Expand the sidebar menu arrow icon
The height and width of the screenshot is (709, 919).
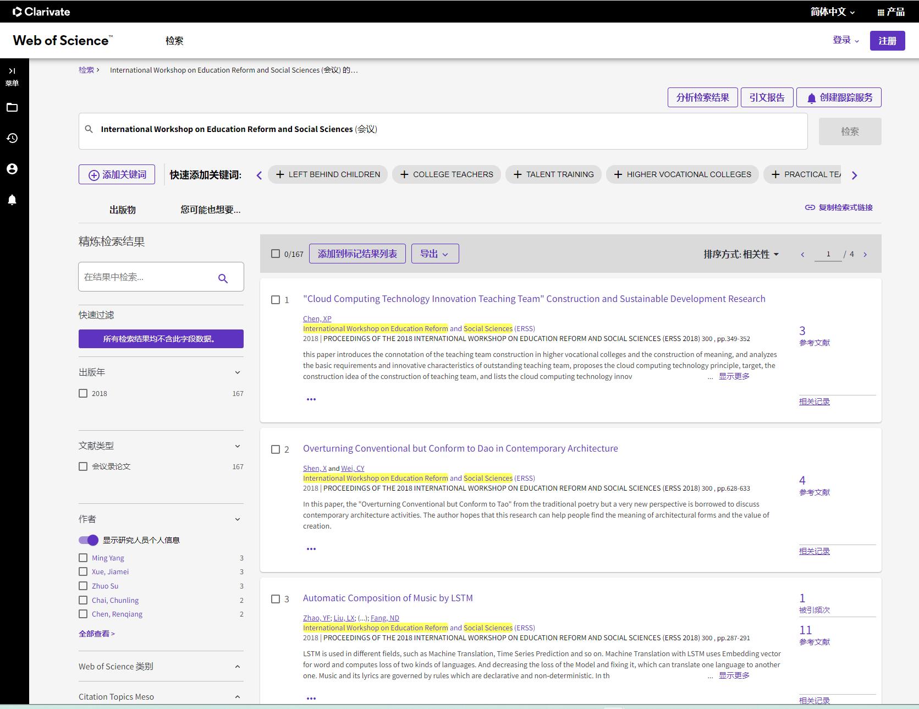pos(12,71)
